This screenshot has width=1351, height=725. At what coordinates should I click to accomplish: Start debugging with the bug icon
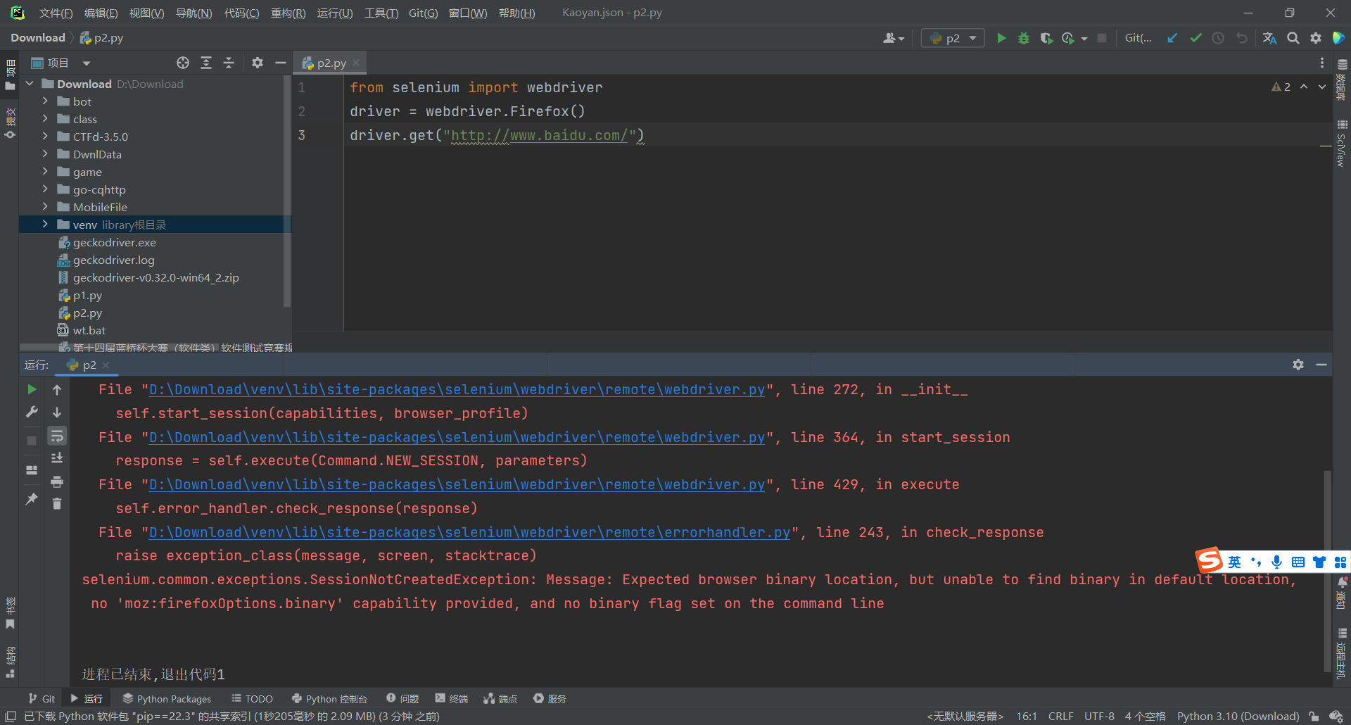(1024, 38)
